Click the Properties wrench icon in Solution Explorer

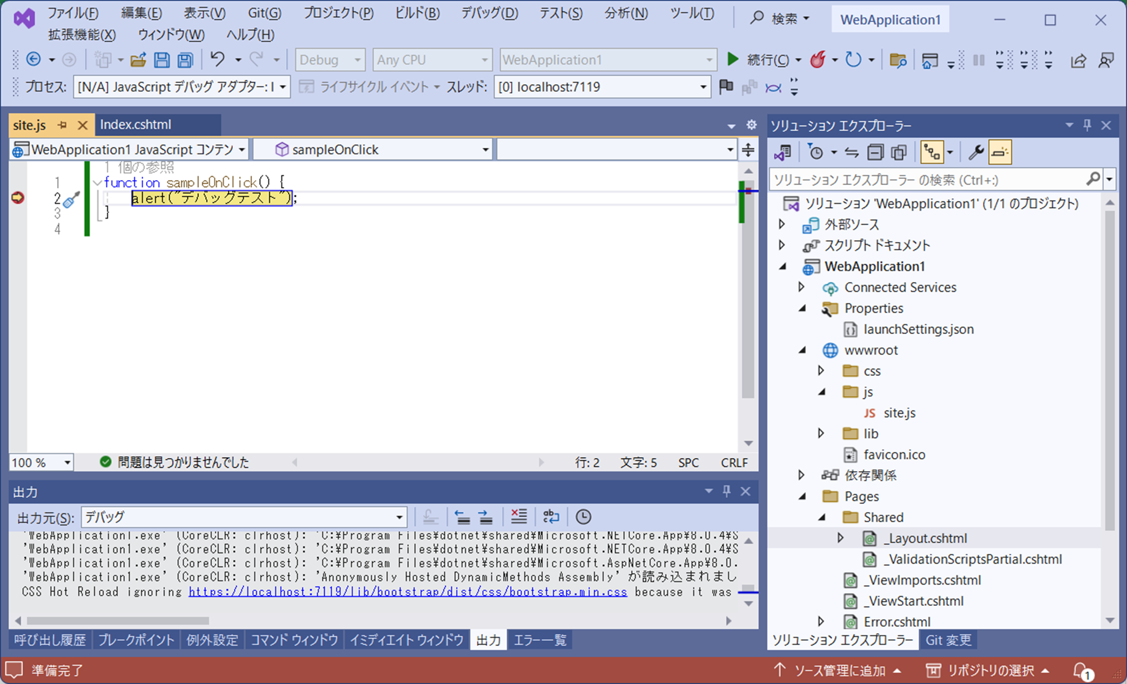[x=975, y=152]
